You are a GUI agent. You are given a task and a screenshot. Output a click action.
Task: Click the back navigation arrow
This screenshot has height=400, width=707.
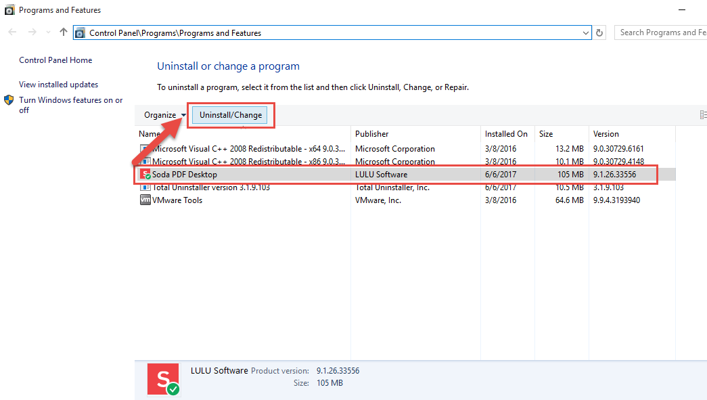tap(11, 32)
